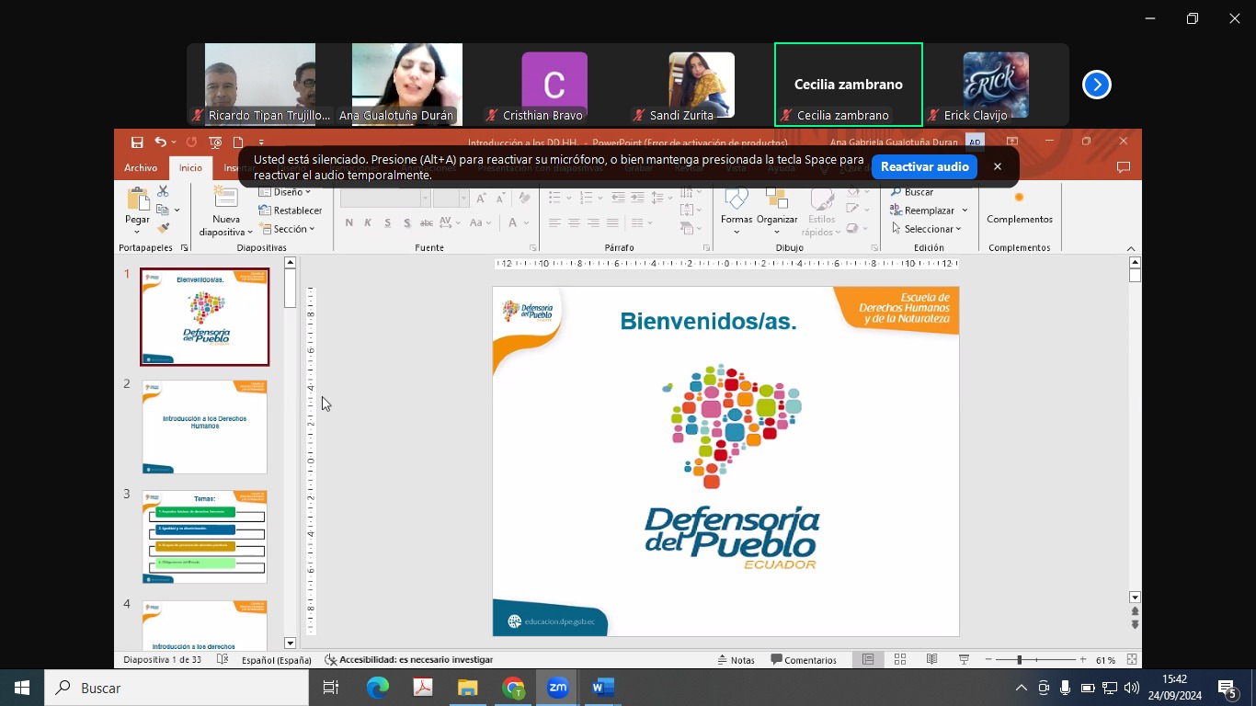Select Ana Gualotuña Durán video tile
Image resolution: width=1256 pixels, height=706 pixels.
click(407, 85)
